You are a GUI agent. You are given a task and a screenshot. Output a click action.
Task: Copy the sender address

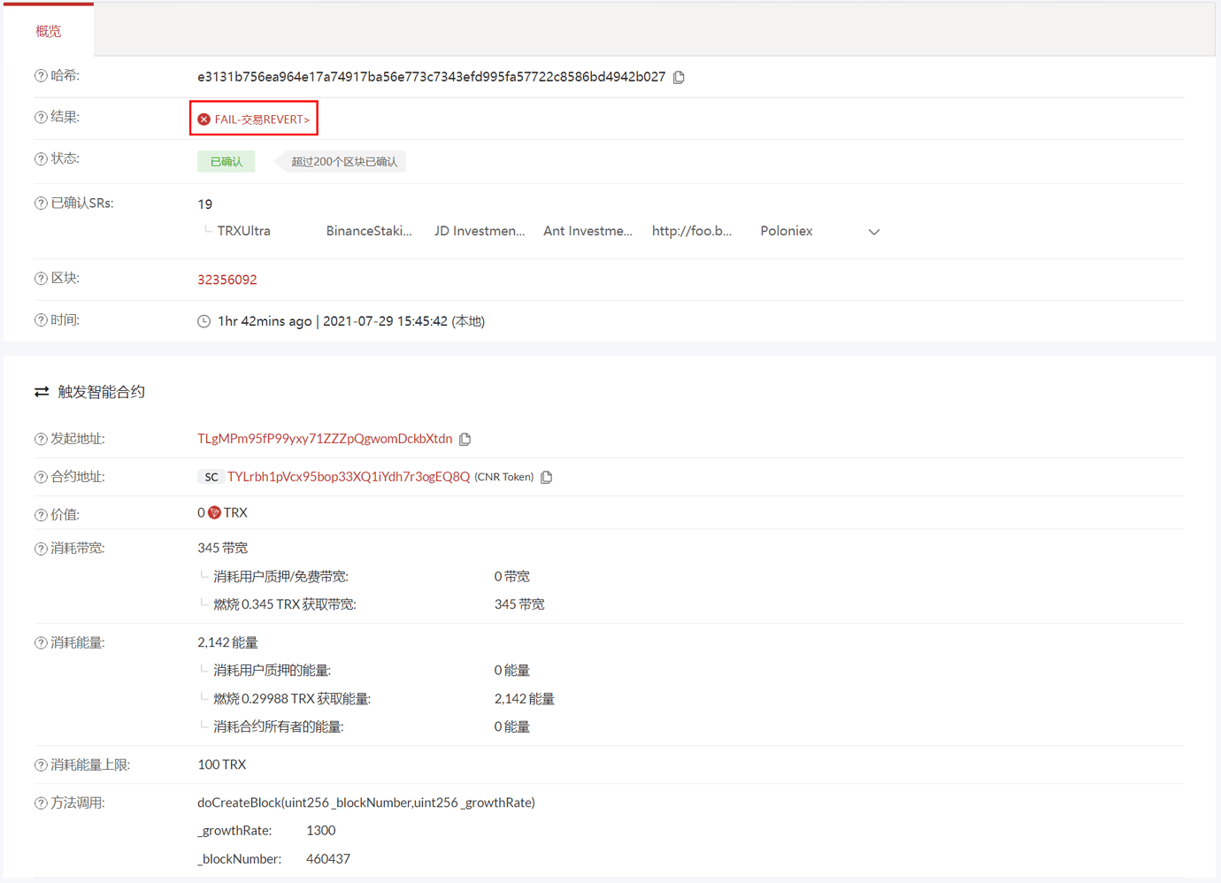[x=465, y=439]
